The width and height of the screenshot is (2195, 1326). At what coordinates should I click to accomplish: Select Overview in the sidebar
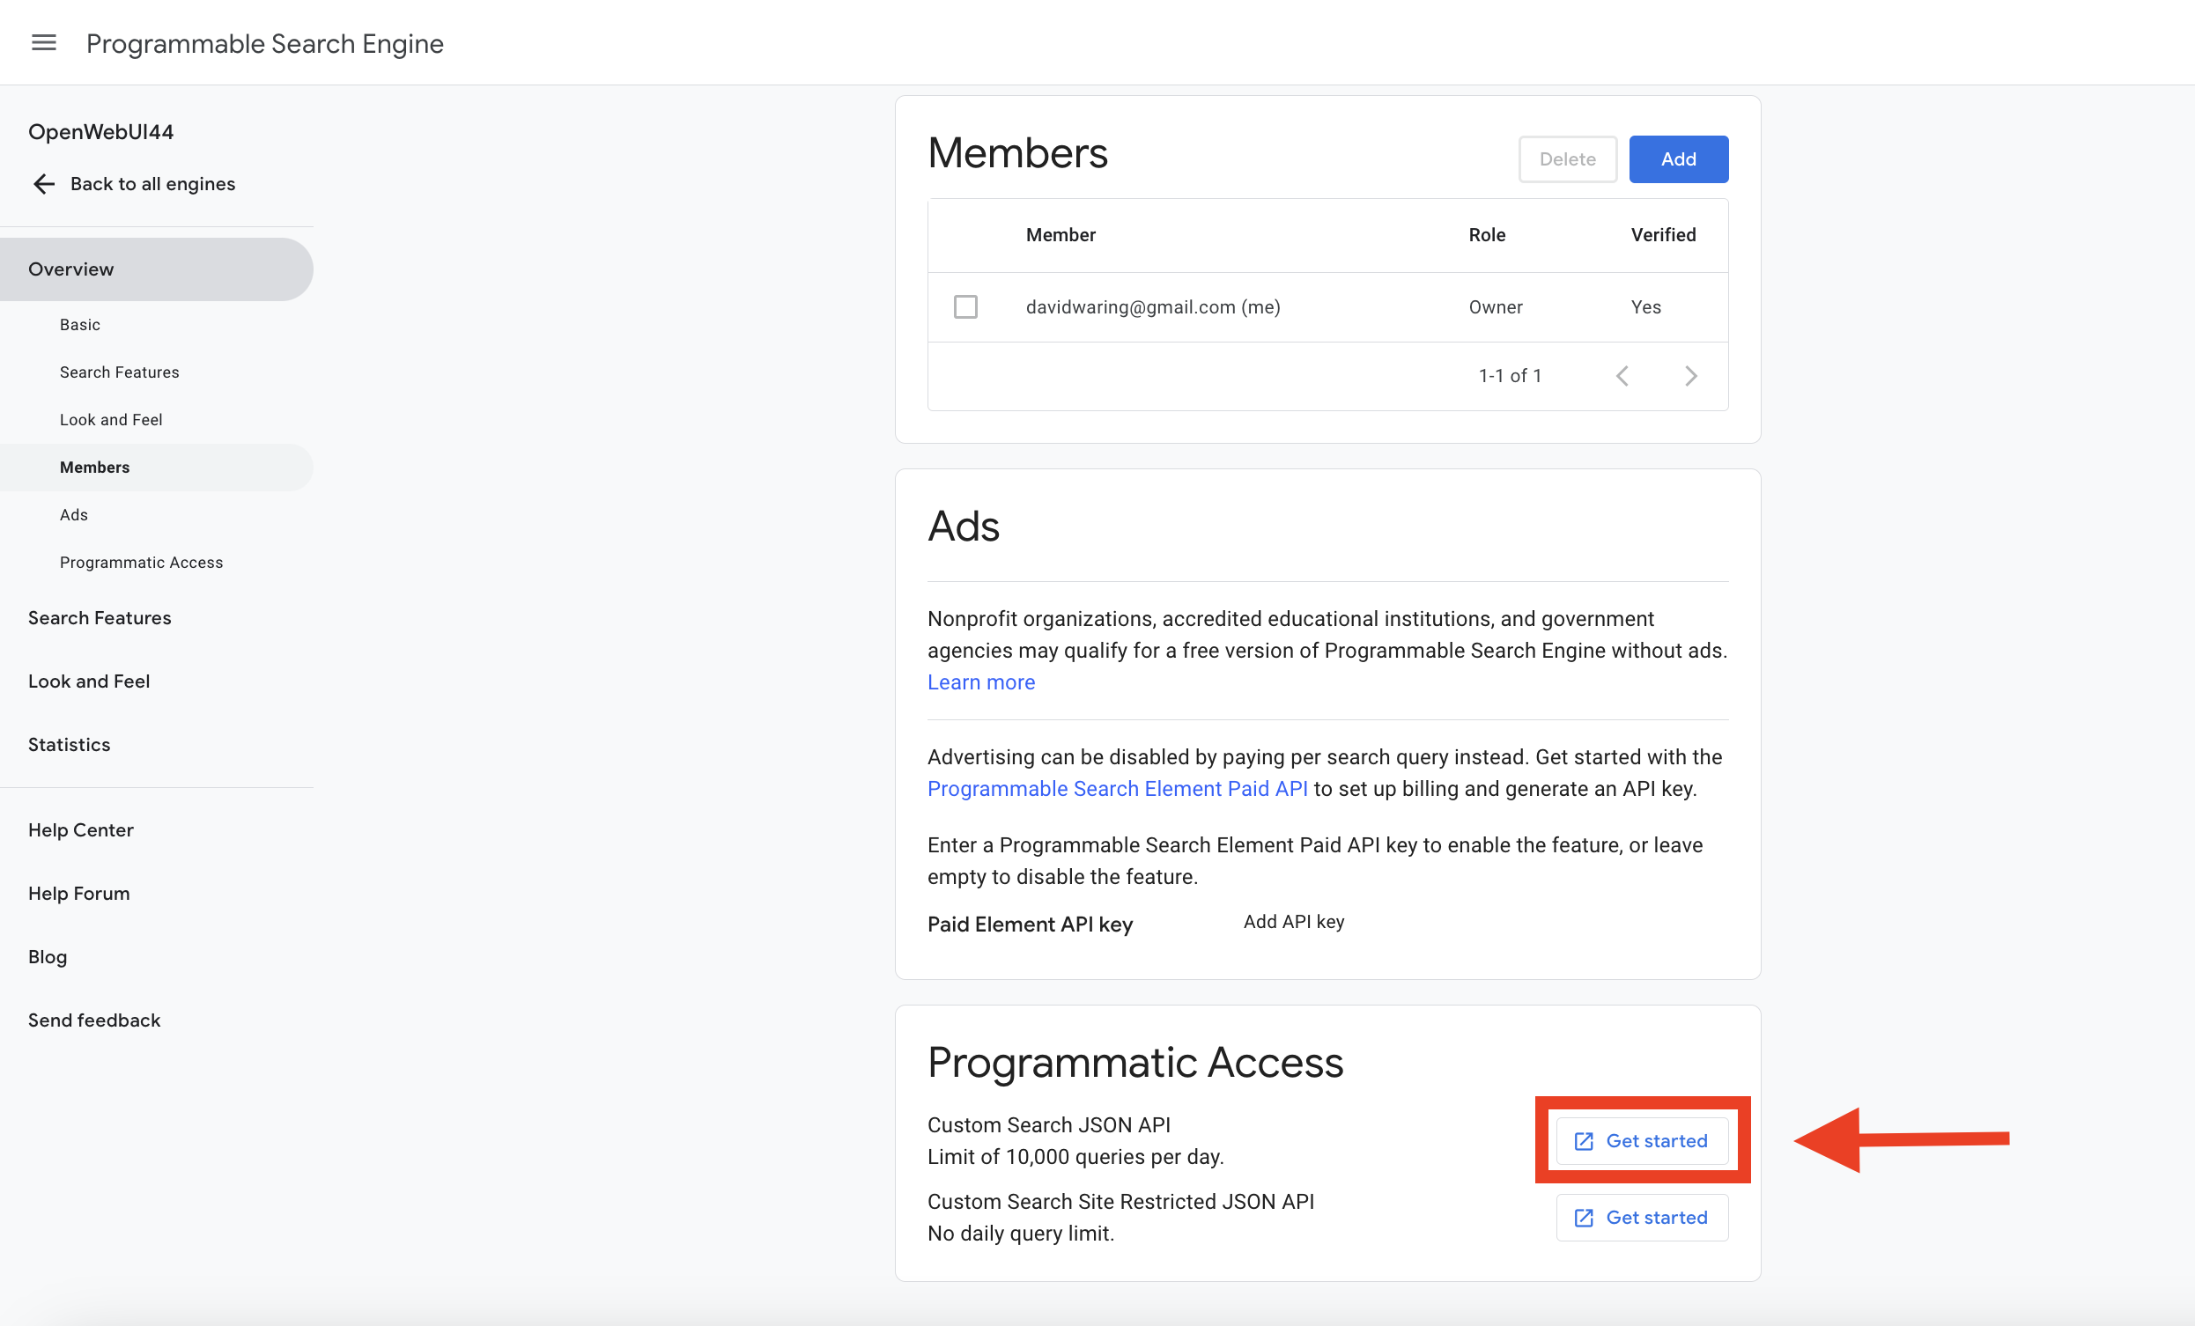(x=157, y=269)
